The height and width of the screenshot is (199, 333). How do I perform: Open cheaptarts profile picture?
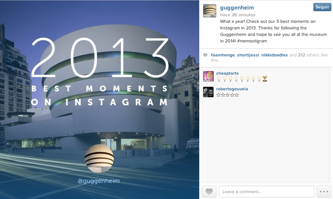coord(208,76)
